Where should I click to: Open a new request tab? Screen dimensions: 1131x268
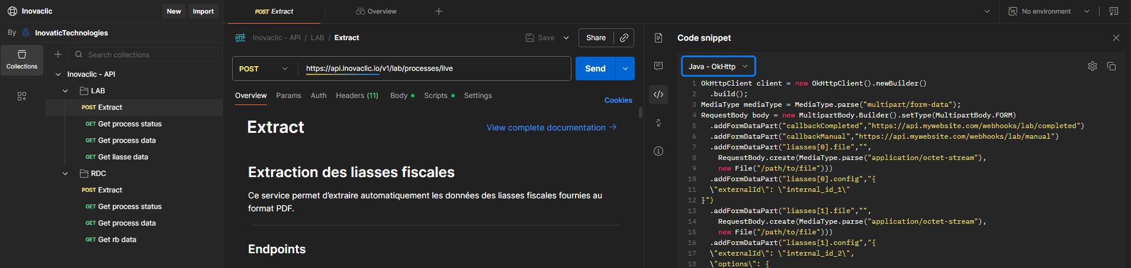point(439,11)
